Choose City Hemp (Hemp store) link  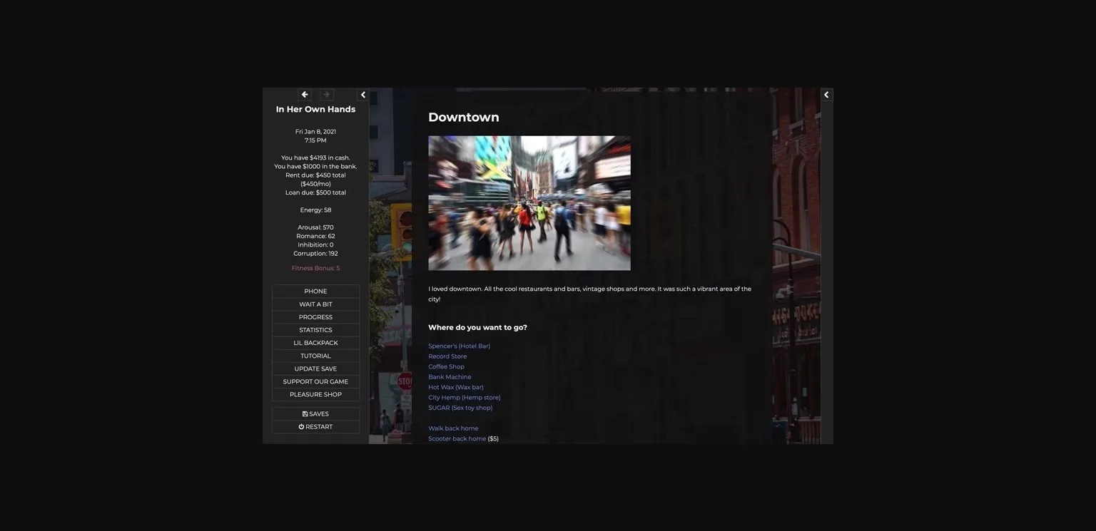(x=464, y=398)
